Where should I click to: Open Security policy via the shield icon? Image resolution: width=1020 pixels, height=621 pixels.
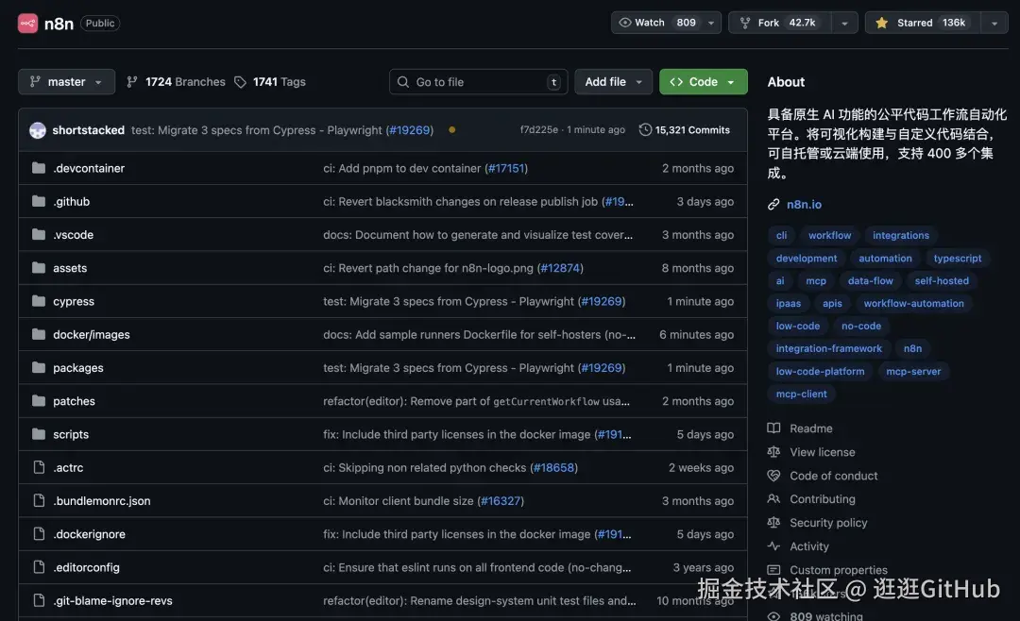[x=773, y=522]
